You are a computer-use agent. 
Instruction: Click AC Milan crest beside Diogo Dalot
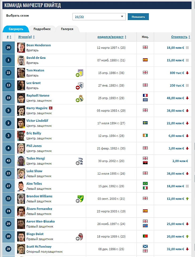click(x=81, y=236)
